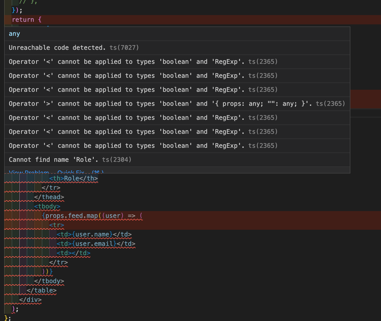Image resolution: width=381 pixels, height=321 pixels.
Task: Click the closing table tag
Action: [x=42, y=290]
